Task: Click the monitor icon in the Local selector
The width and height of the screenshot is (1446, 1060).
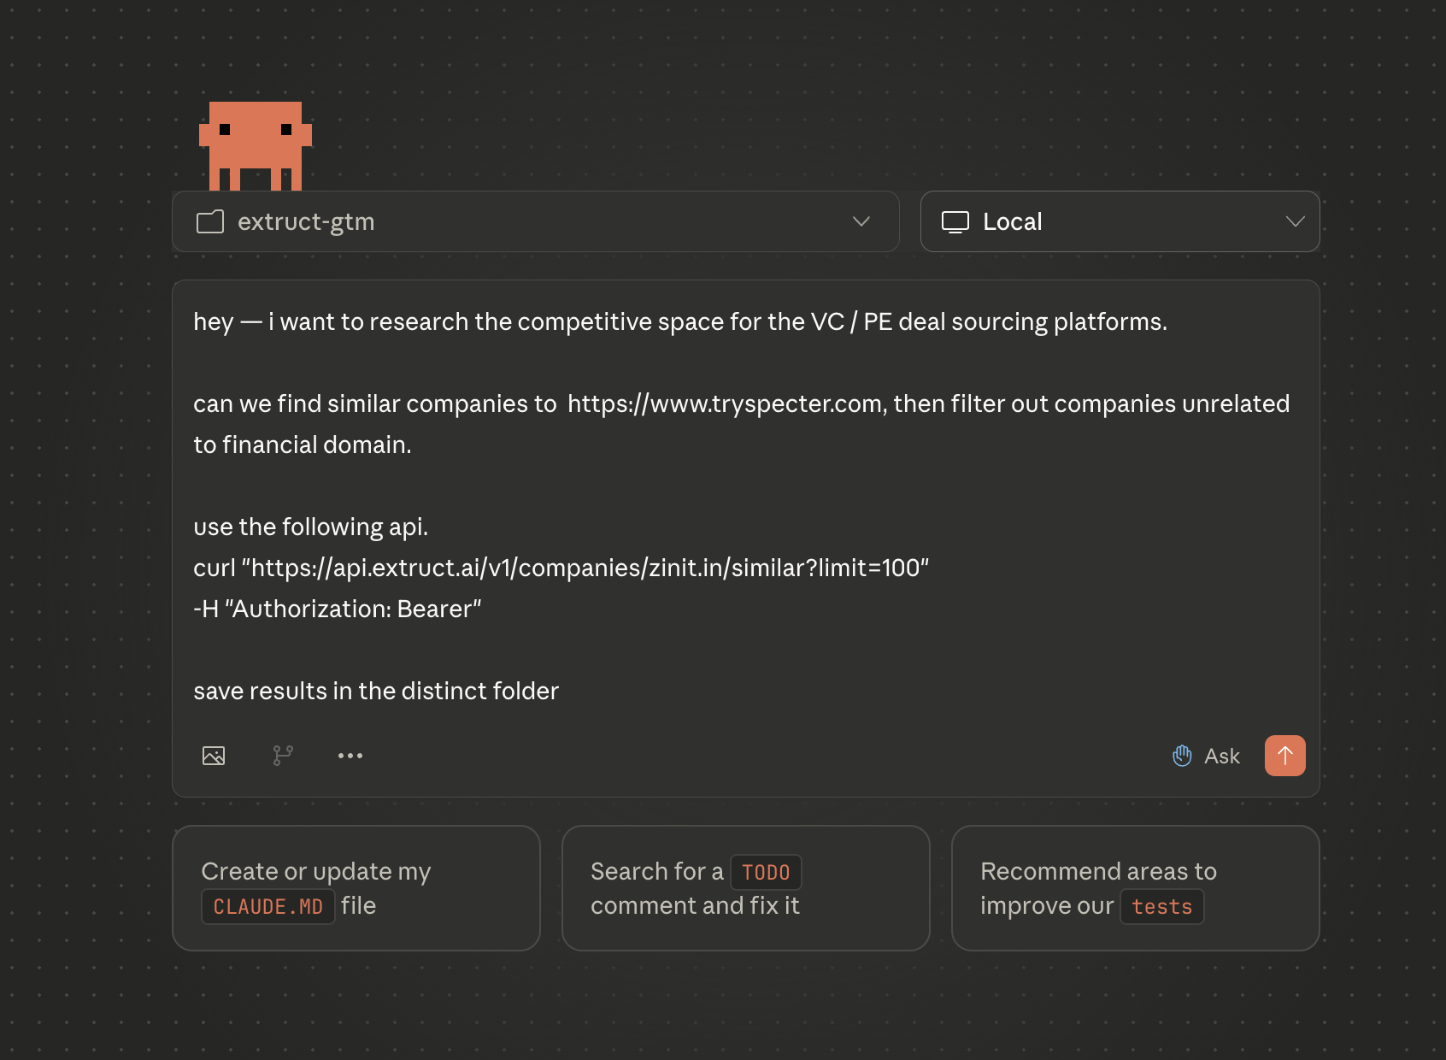Action: pyautogui.click(x=956, y=221)
